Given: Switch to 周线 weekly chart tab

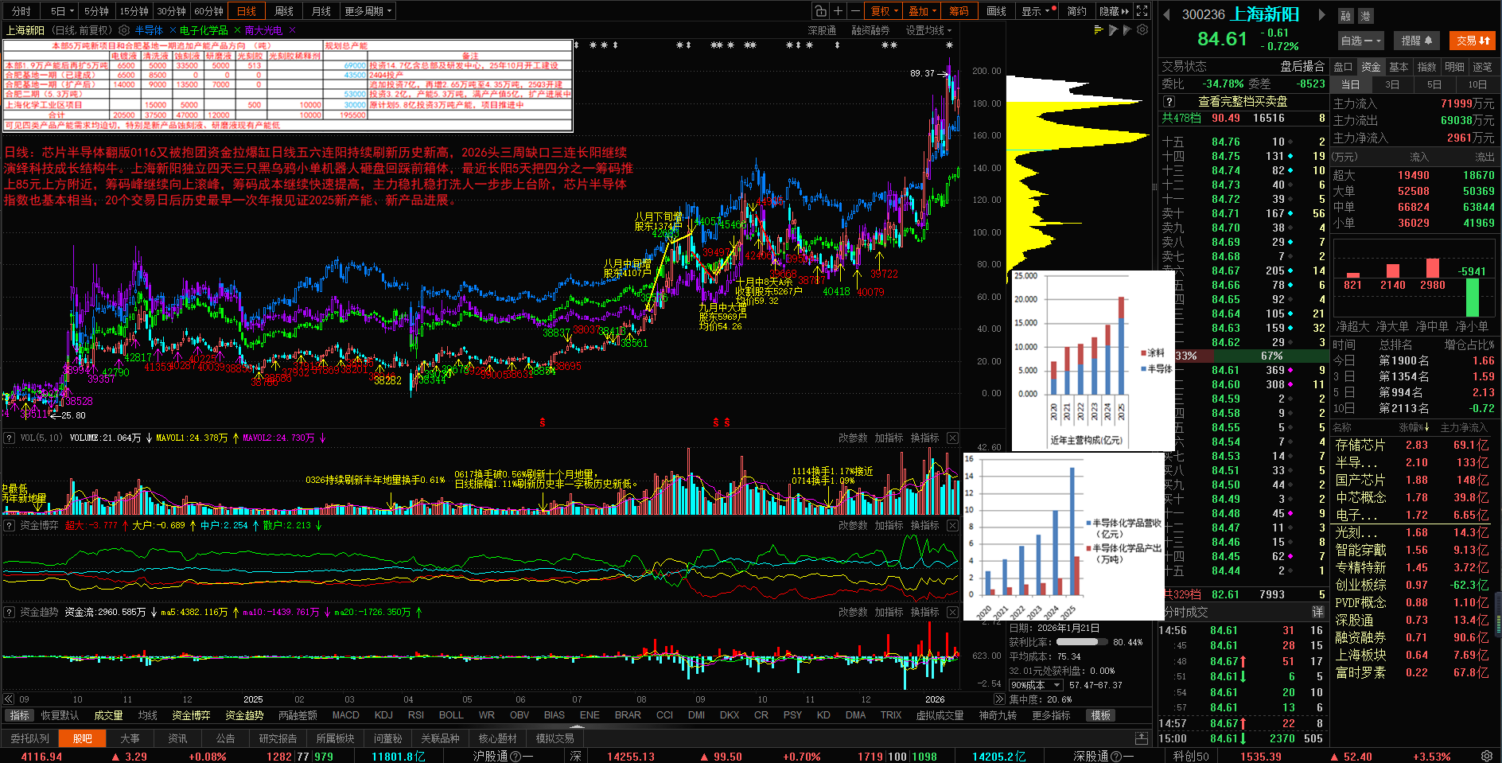Looking at the screenshot, I should pyautogui.click(x=284, y=11).
